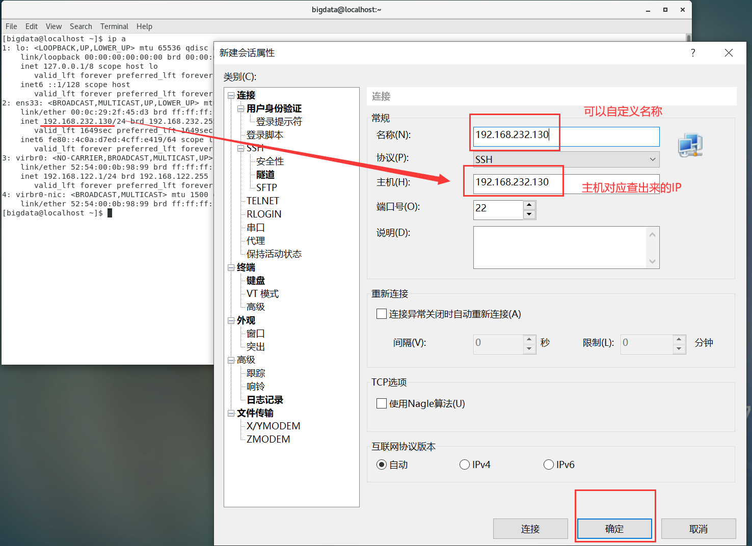The width and height of the screenshot is (752, 546).
Task: Click the session computer icon beside the name field
Action: [690, 145]
